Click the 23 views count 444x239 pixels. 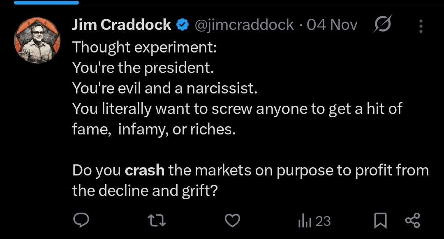(x=323, y=221)
